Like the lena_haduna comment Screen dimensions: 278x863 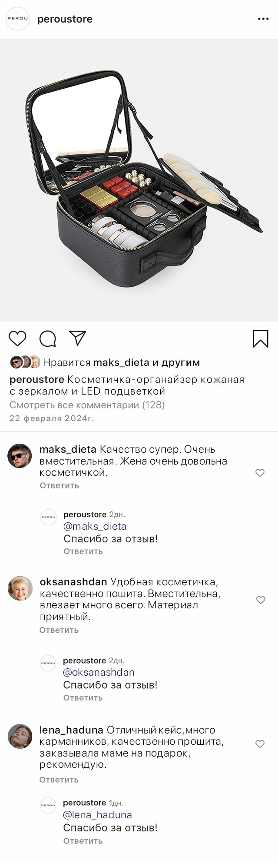(260, 744)
